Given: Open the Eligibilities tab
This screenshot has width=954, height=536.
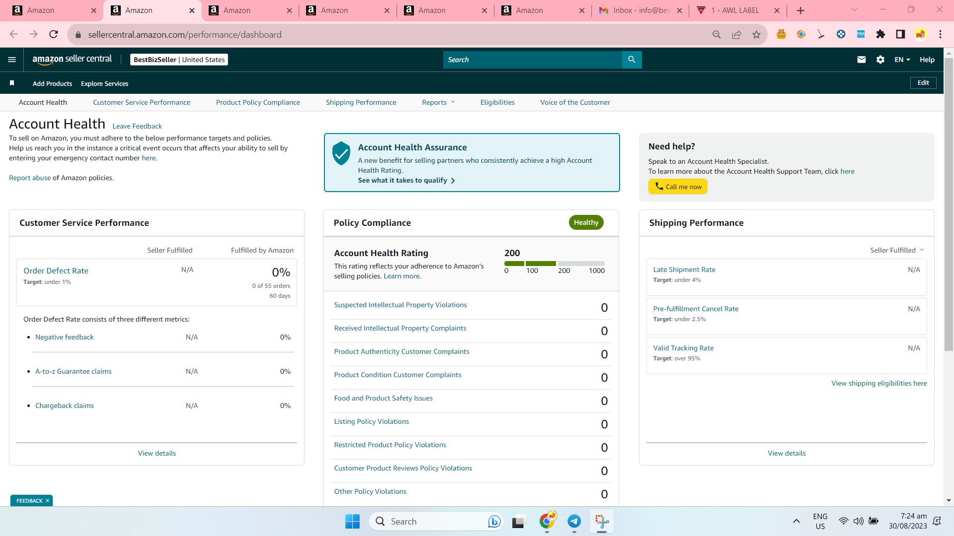Looking at the screenshot, I should click(497, 102).
